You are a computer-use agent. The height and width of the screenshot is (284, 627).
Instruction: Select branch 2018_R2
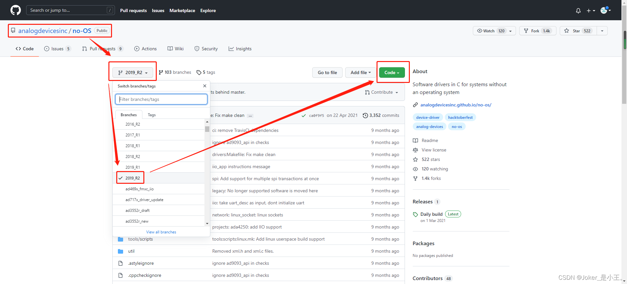(159, 157)
